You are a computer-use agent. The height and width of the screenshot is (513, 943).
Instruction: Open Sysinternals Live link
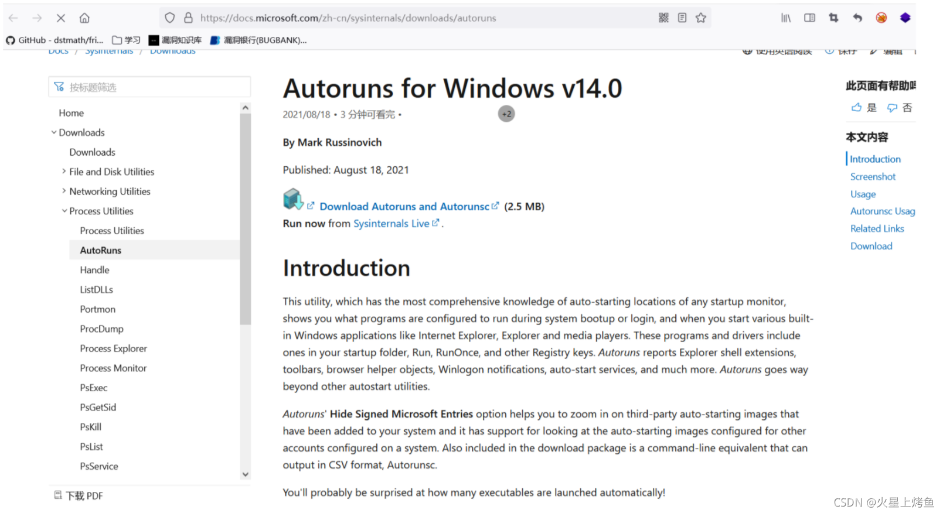392,224
